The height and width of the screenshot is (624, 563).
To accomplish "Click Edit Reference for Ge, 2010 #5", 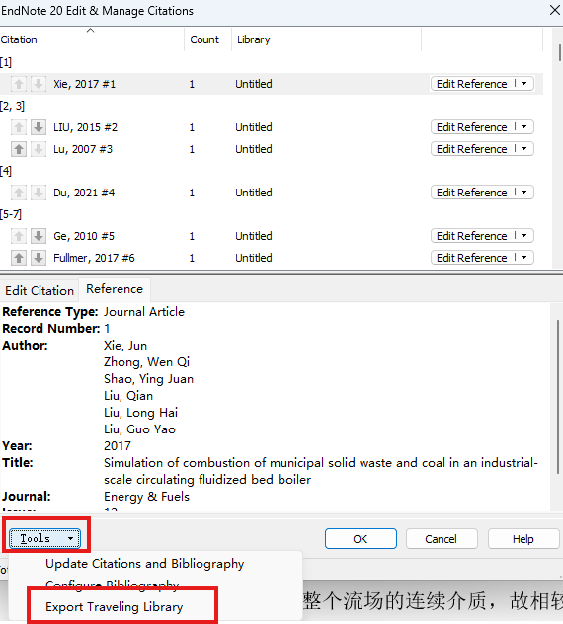I will click(471, 236).
